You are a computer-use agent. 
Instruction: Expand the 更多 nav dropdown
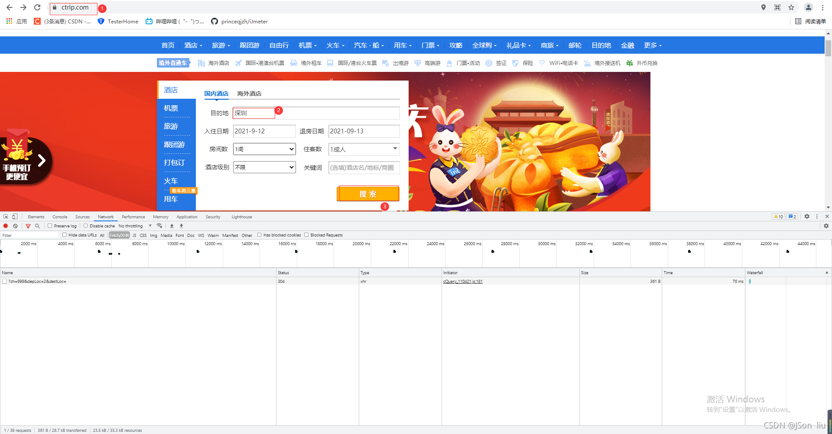(653, 45)
